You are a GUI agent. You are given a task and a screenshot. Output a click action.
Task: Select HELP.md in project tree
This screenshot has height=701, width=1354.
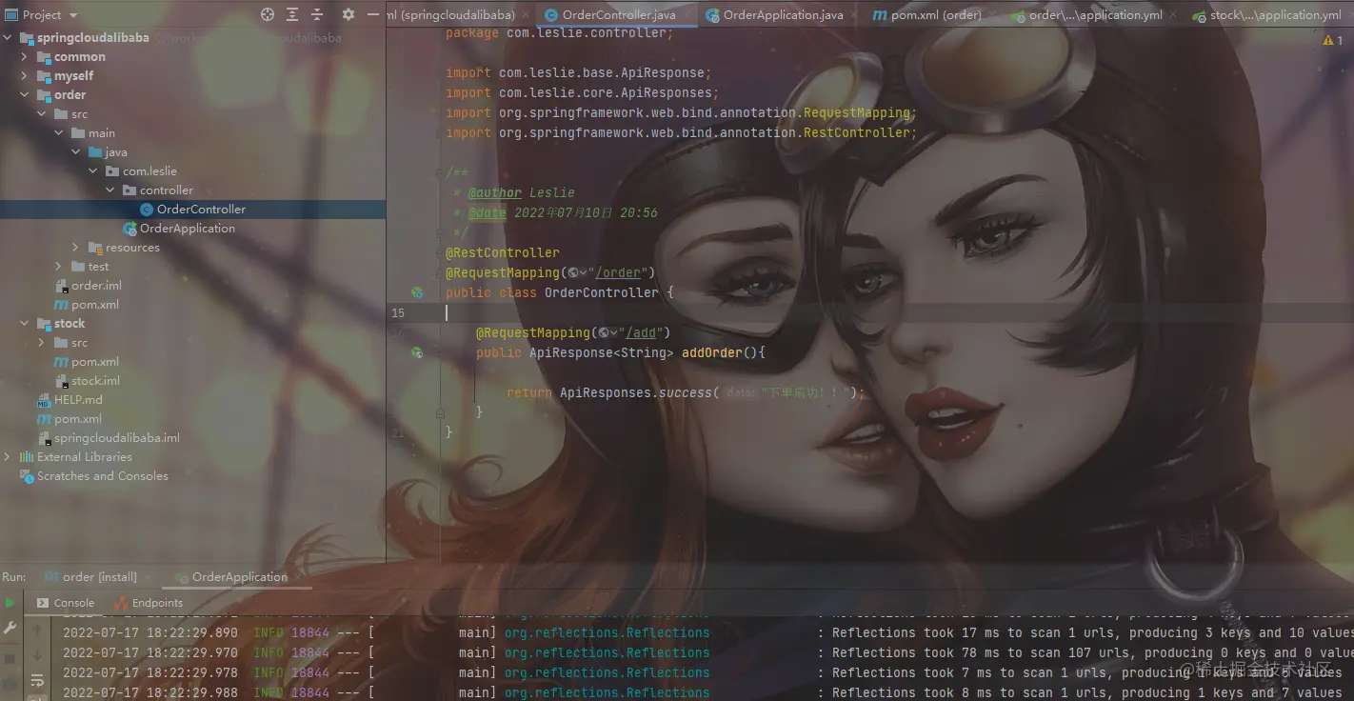pos(78,400)
